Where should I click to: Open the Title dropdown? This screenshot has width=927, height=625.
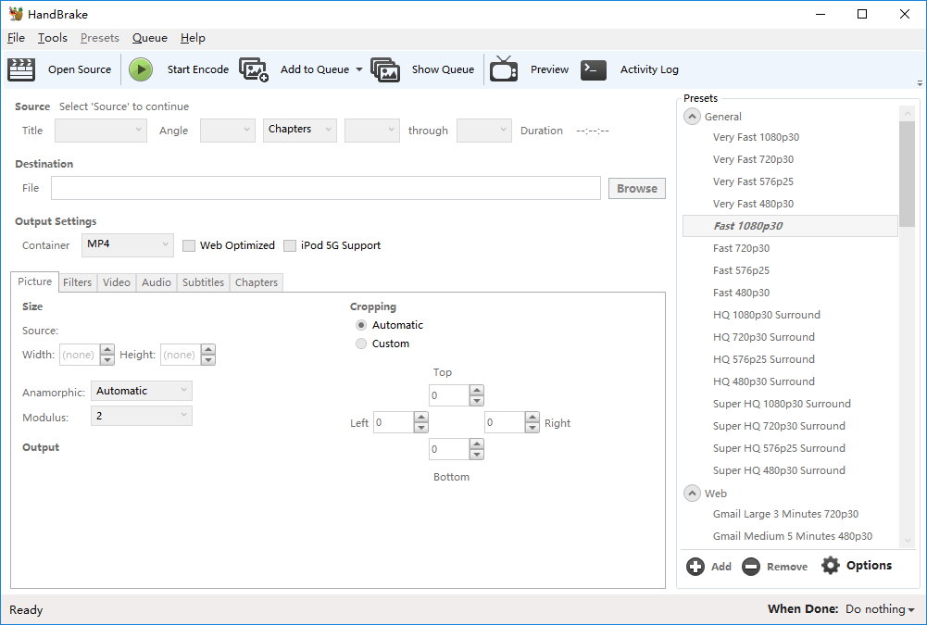coord(101,131)
